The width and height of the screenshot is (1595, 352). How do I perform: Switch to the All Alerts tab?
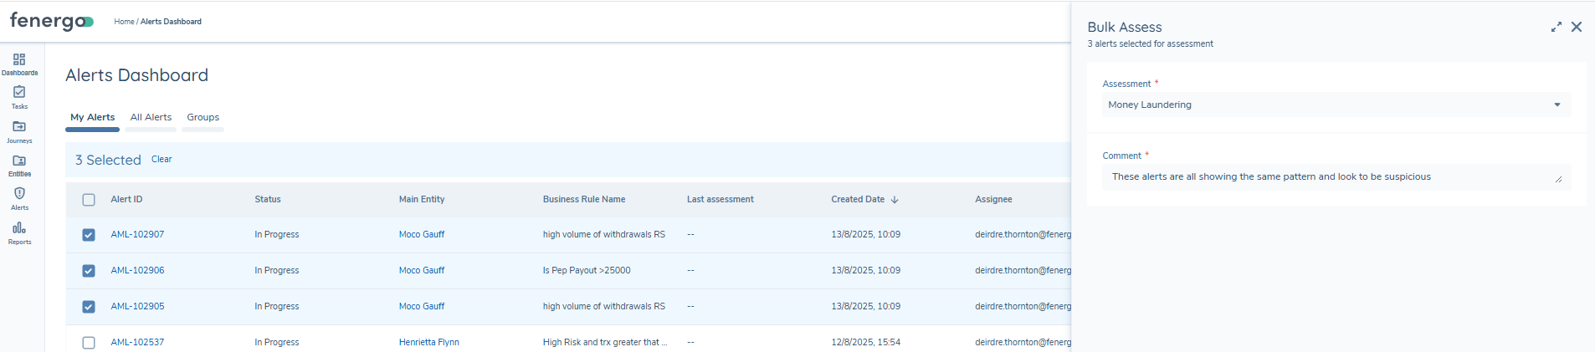click(x=151, y=118)
